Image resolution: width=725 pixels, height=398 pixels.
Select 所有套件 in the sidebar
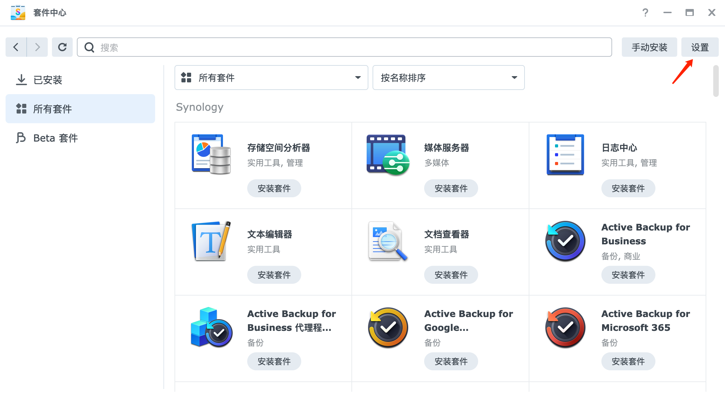80,109
